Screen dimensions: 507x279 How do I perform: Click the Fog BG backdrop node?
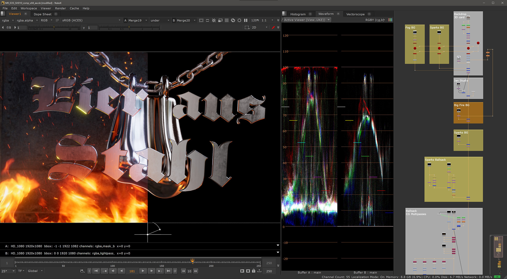(415, 44)
